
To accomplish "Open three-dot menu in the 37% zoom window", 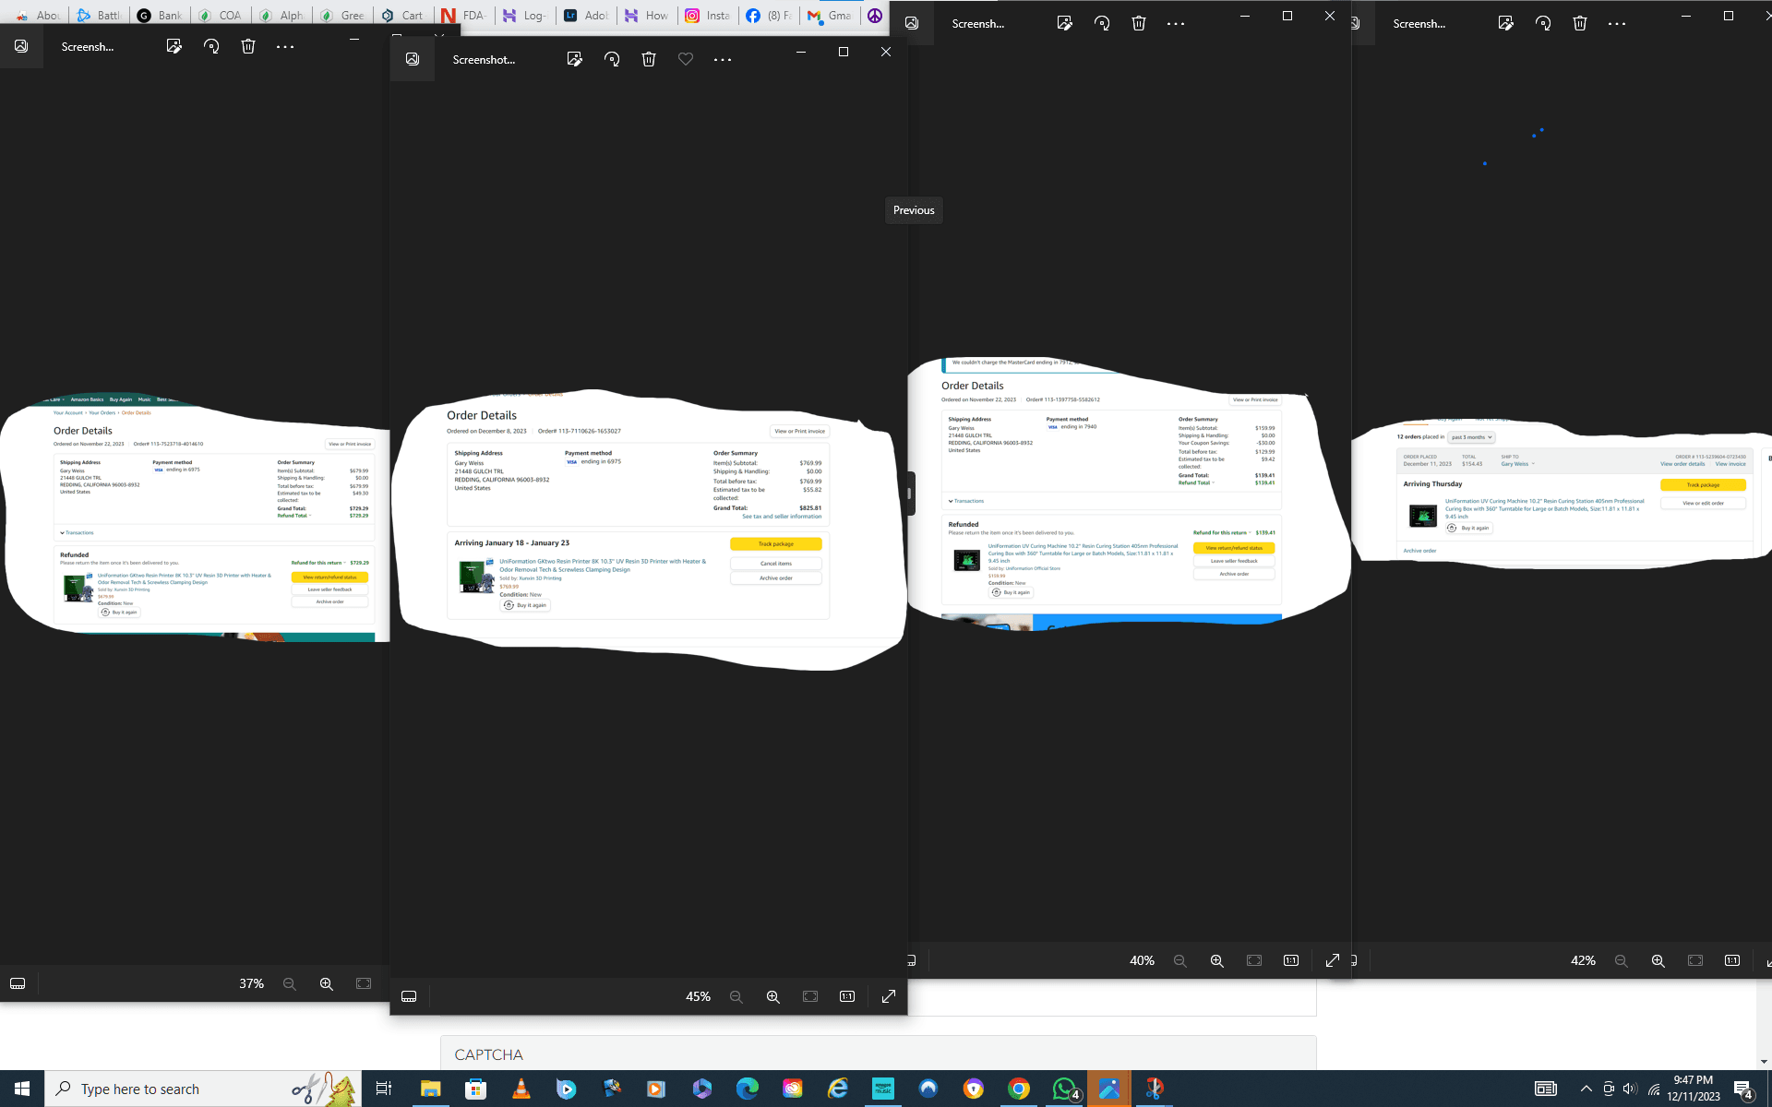I will click(284, 46).
